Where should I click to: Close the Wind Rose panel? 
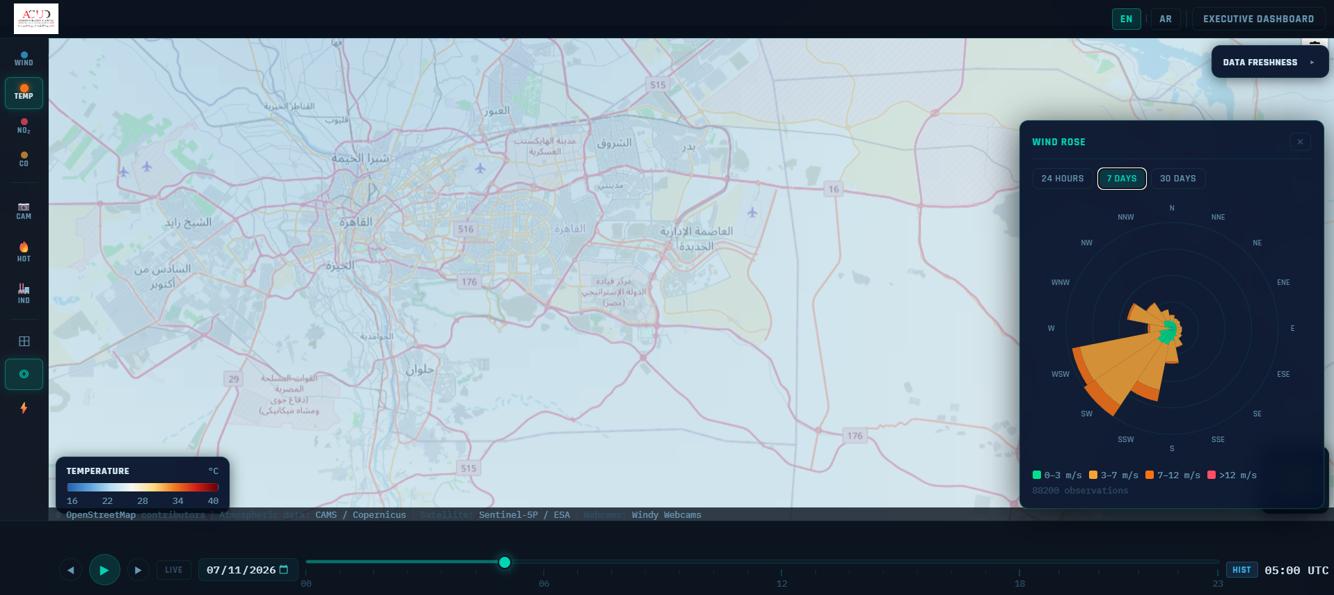point(1300,142)
